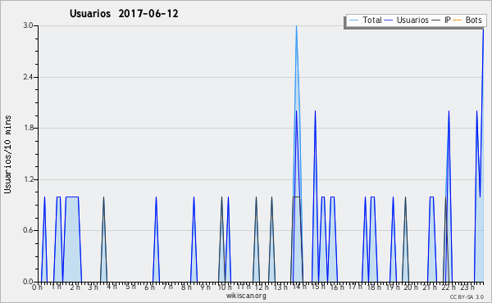Click the 'CC BY-SA 3.0' license text
The height and width of the screenshot is (303, 492).
[467, 296]
